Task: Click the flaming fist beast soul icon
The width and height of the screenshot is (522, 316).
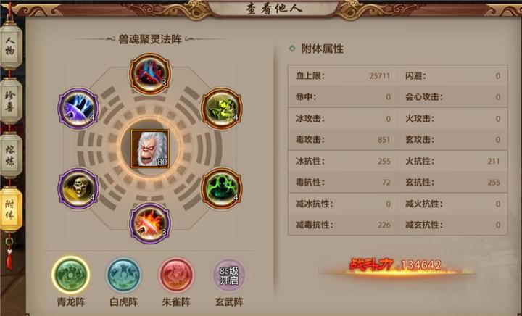Action: [150, 223]
